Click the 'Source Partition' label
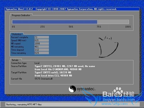 pos(19,66)
